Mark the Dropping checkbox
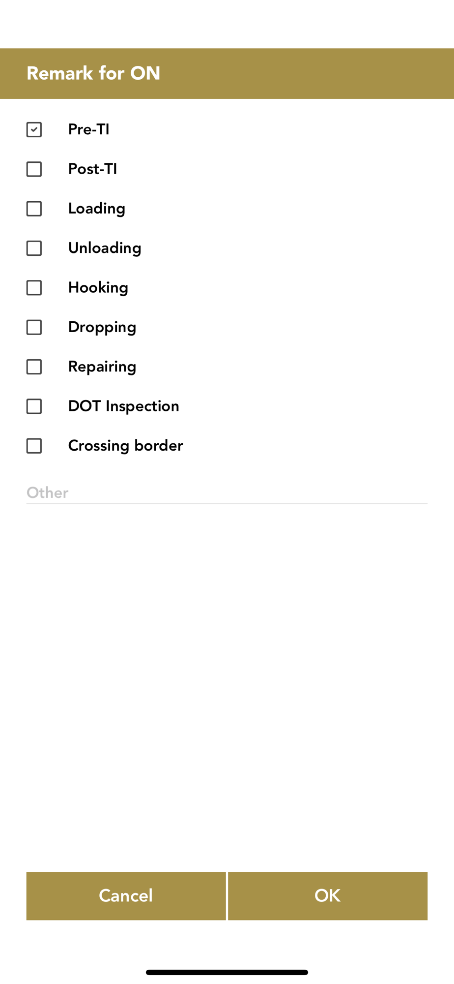Image resolution: width=454 pixels, height=984 pixels. pyautogui.click(x=34, y=327)
